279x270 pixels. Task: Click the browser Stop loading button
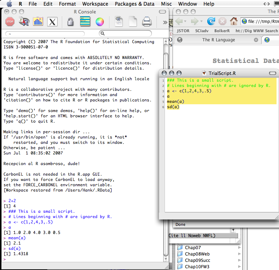[x=222, y=22]
